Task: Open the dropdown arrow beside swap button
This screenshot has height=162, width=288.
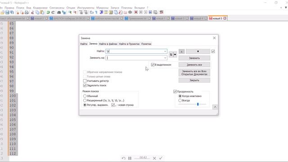Action: [x=175, y=54]
